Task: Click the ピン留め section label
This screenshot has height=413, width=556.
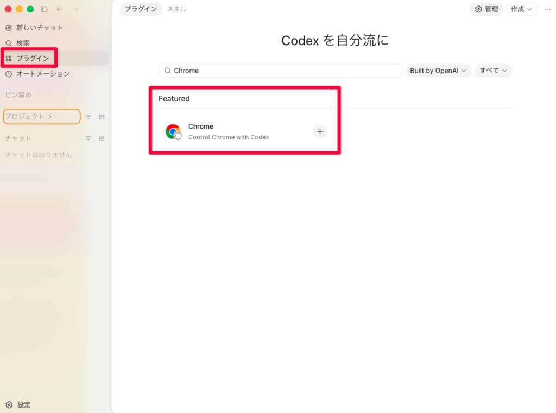Action: coord(18,94)
